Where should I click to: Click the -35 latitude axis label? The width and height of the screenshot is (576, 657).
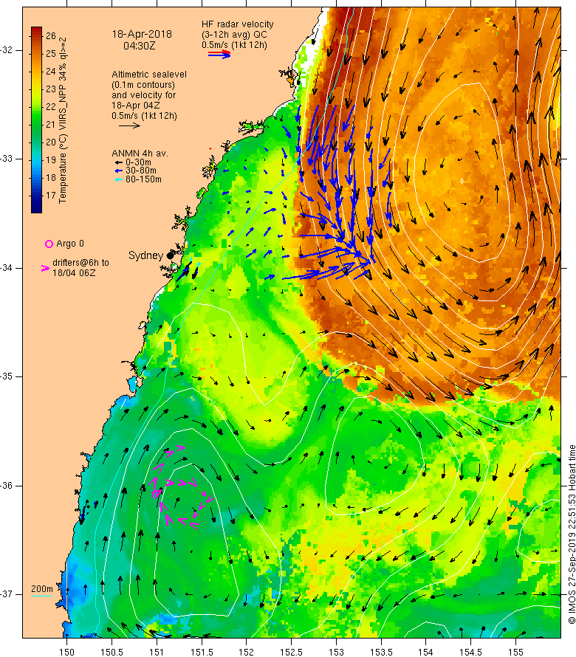pyautogui.click(x=7, y=376)
